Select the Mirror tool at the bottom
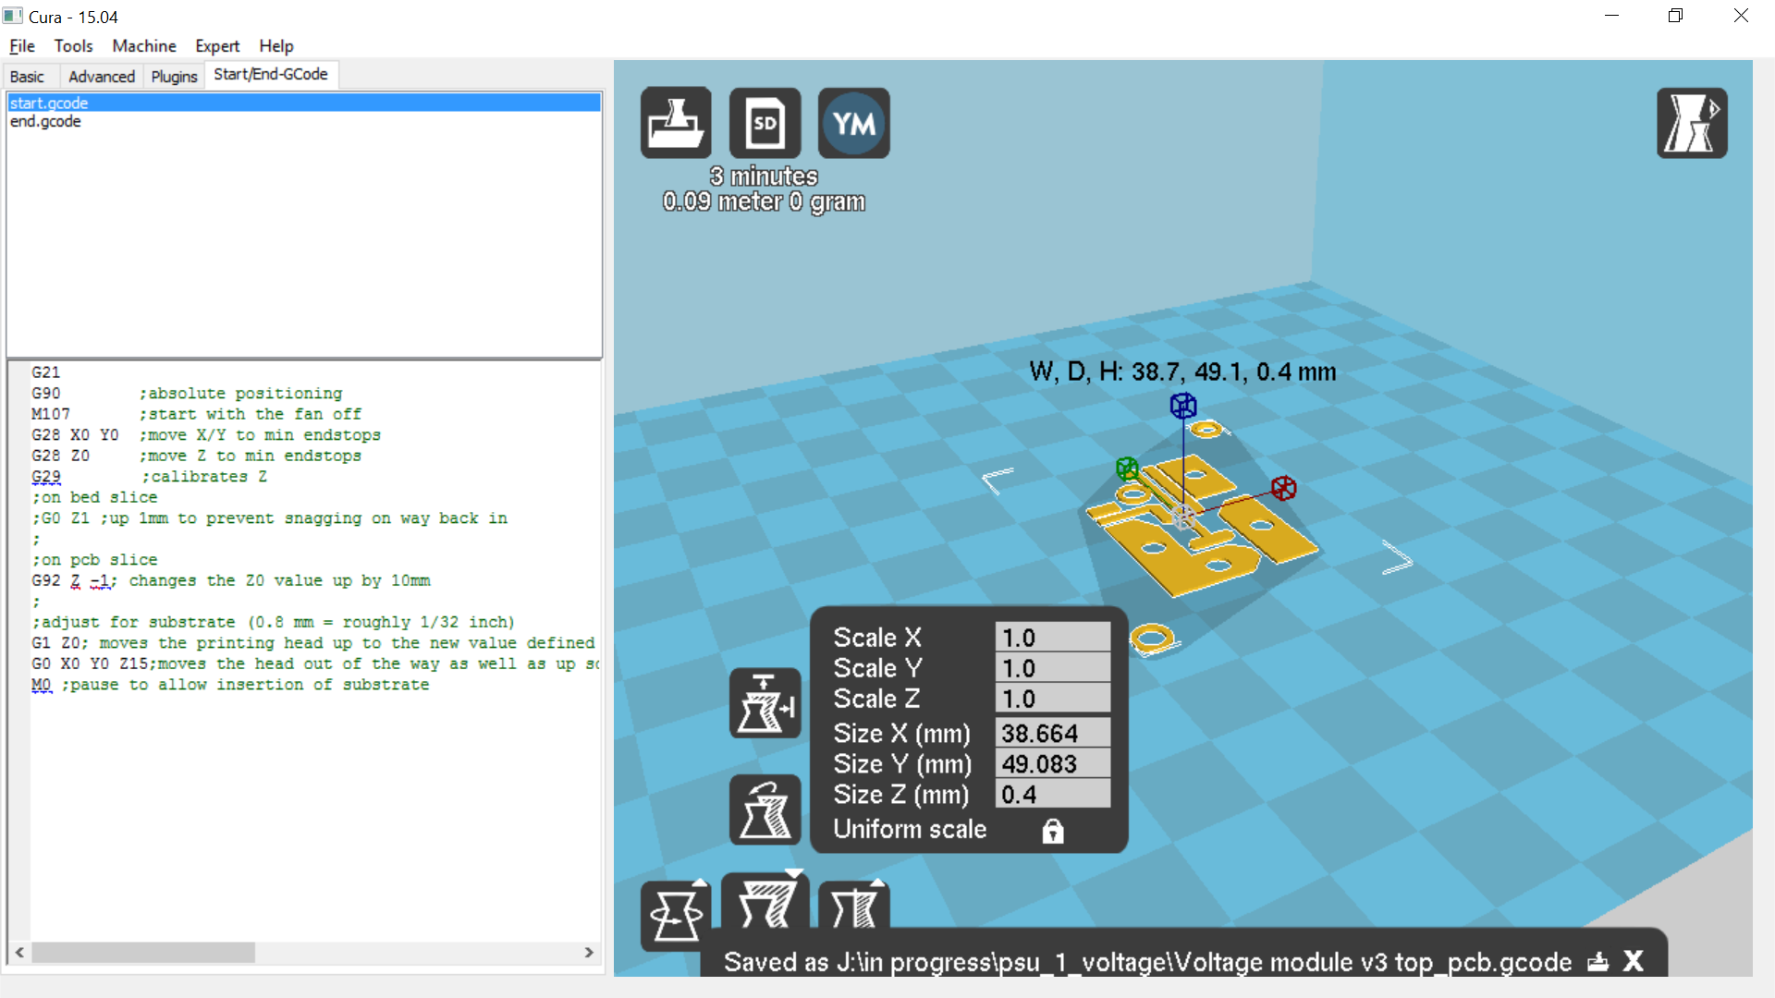 (x=853, y=913)
